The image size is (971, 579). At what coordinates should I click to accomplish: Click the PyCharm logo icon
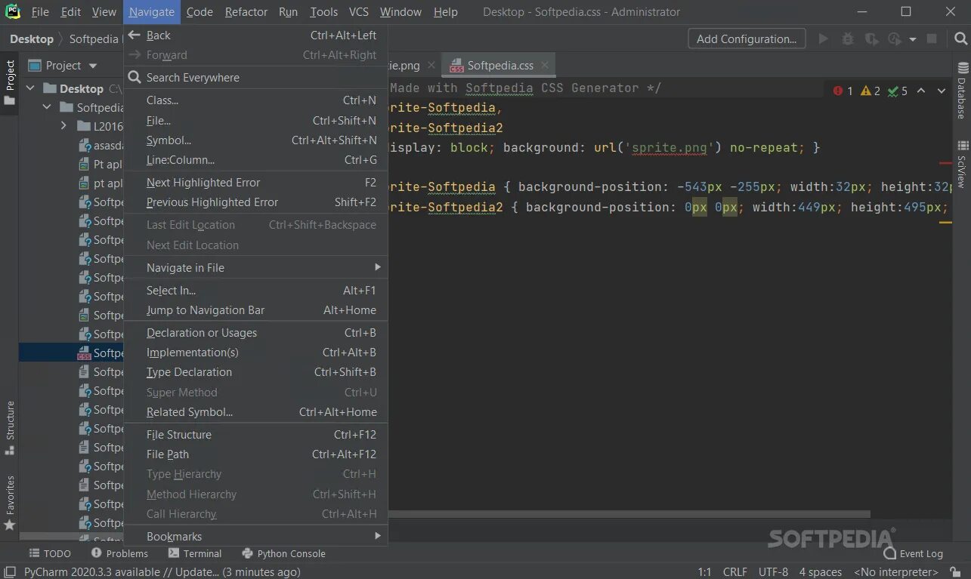coord(12,11)
